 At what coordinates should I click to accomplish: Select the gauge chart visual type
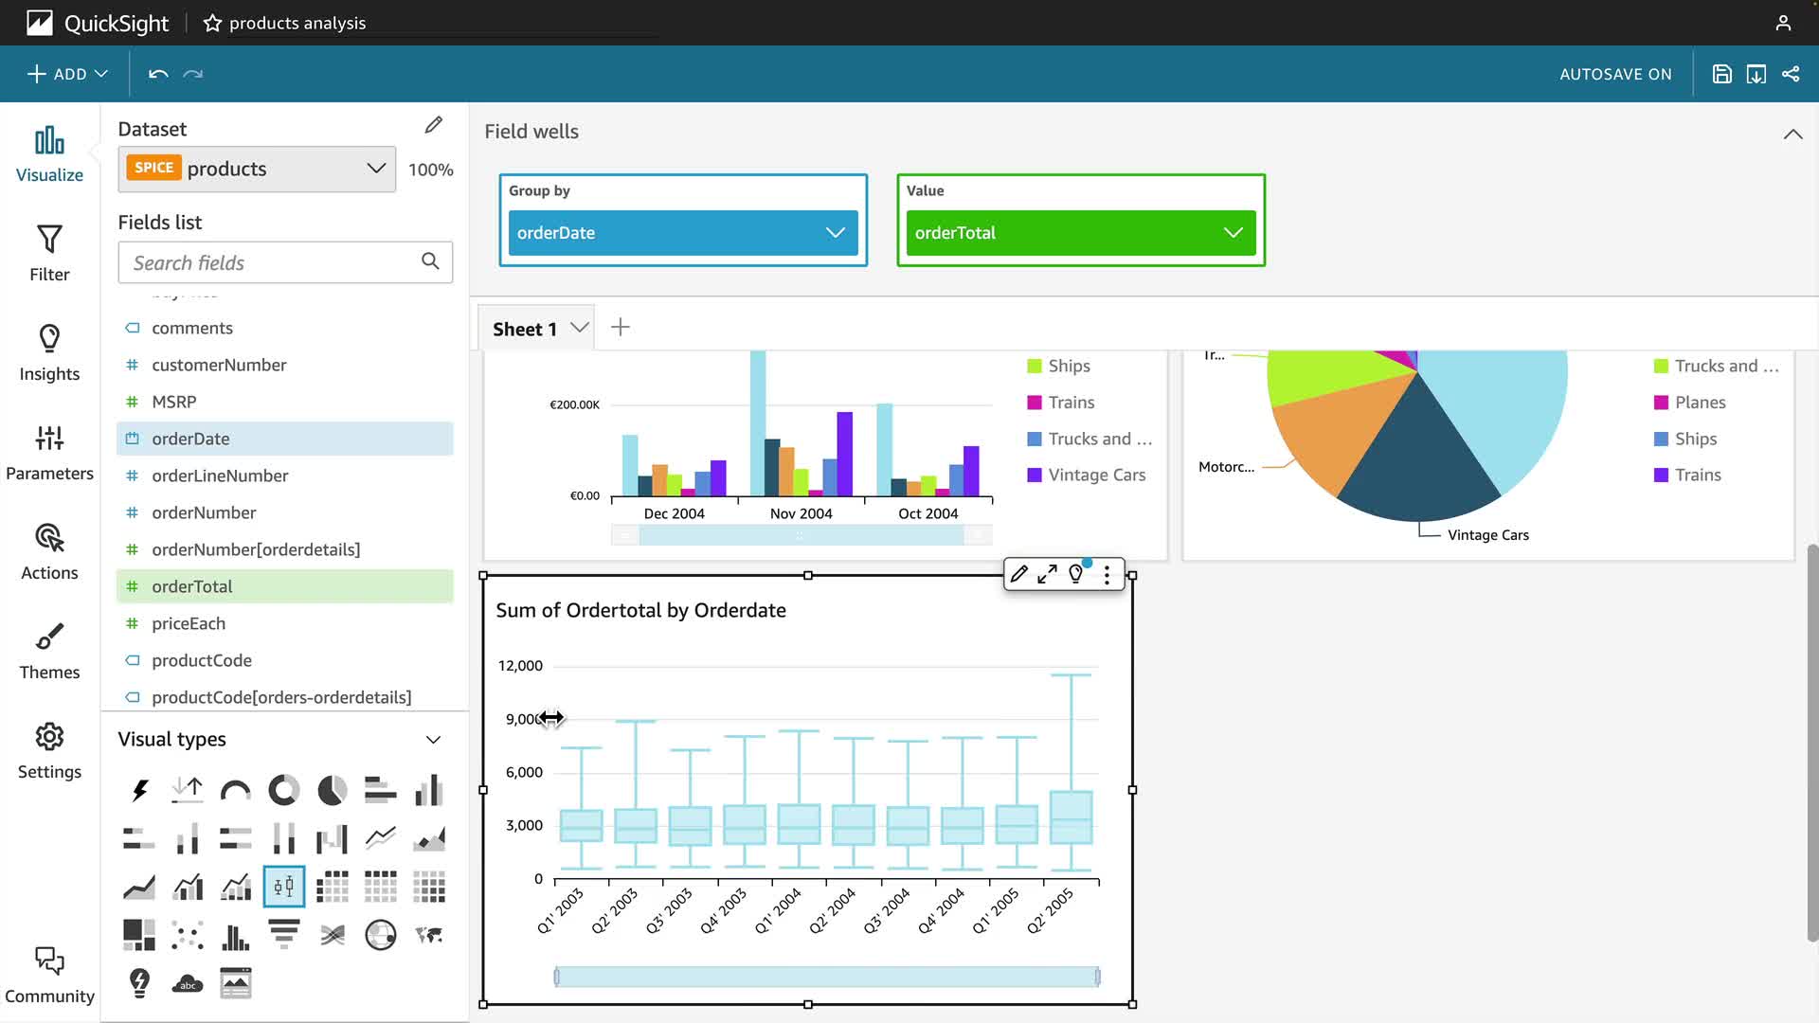point(235,790)
